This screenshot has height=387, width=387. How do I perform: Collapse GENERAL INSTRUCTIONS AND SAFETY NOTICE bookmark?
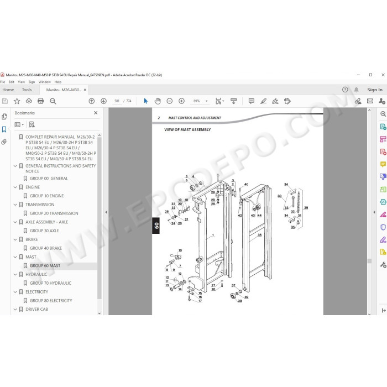(x=15, y=166)
